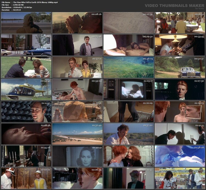Click the file name text in header
The image size is (206, 190).
(x=35, y=2)
